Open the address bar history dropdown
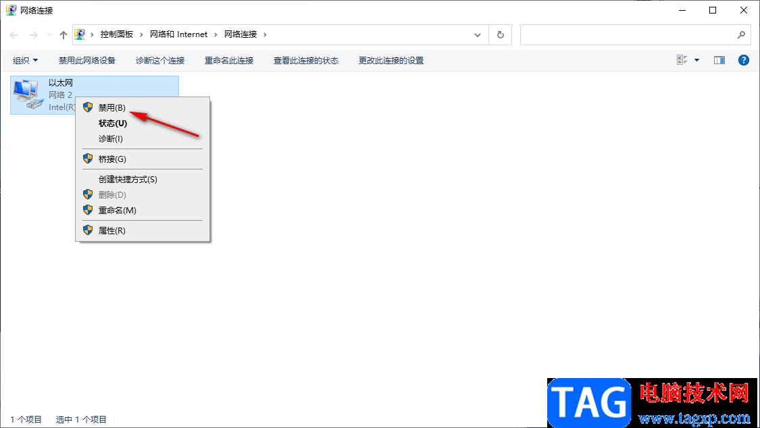 pos(478,35)
